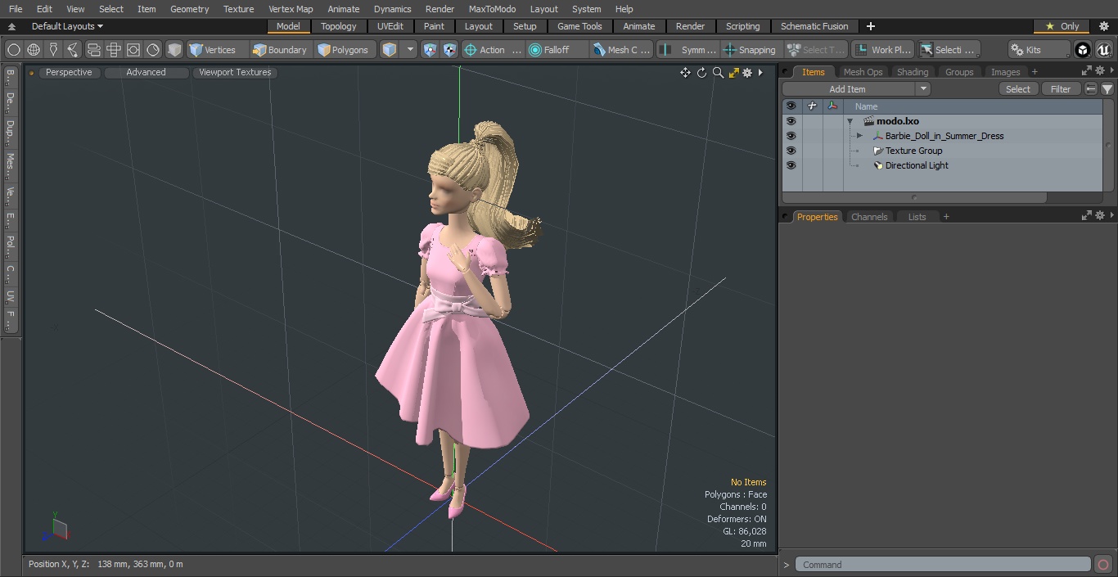The width and height of the screenshot is (1118, 577).
Task: Click the viewport move pan icon
Action: (x=685, y=73)
